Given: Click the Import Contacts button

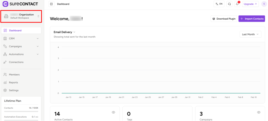Looking at the screenshot, I should 252,19.
